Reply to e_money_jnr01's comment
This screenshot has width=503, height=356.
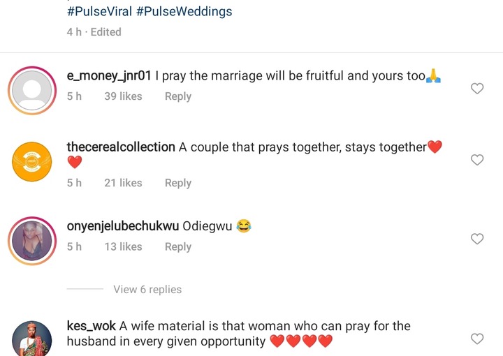pyautogui.click(x=177, y=96)
